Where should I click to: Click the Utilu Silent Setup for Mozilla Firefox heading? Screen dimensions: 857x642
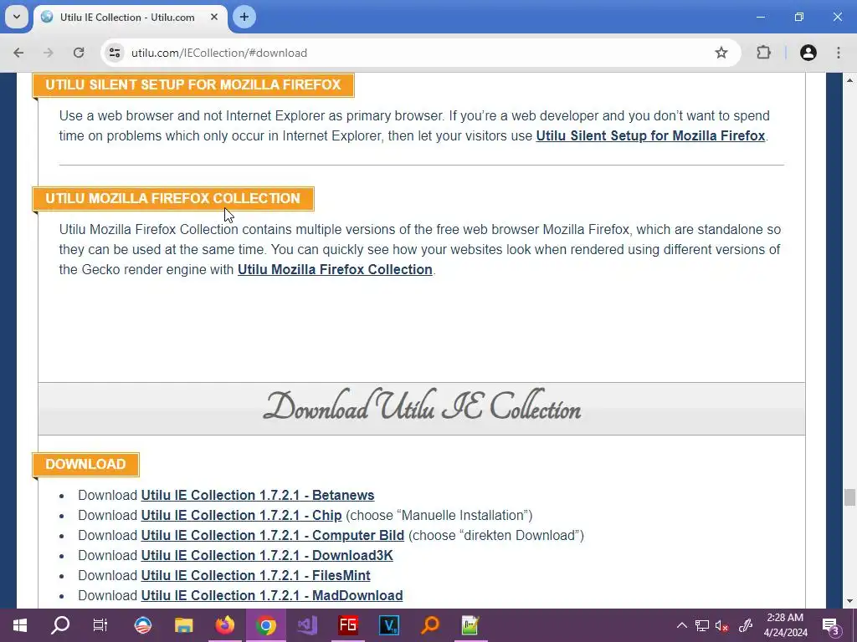(193, 84)
